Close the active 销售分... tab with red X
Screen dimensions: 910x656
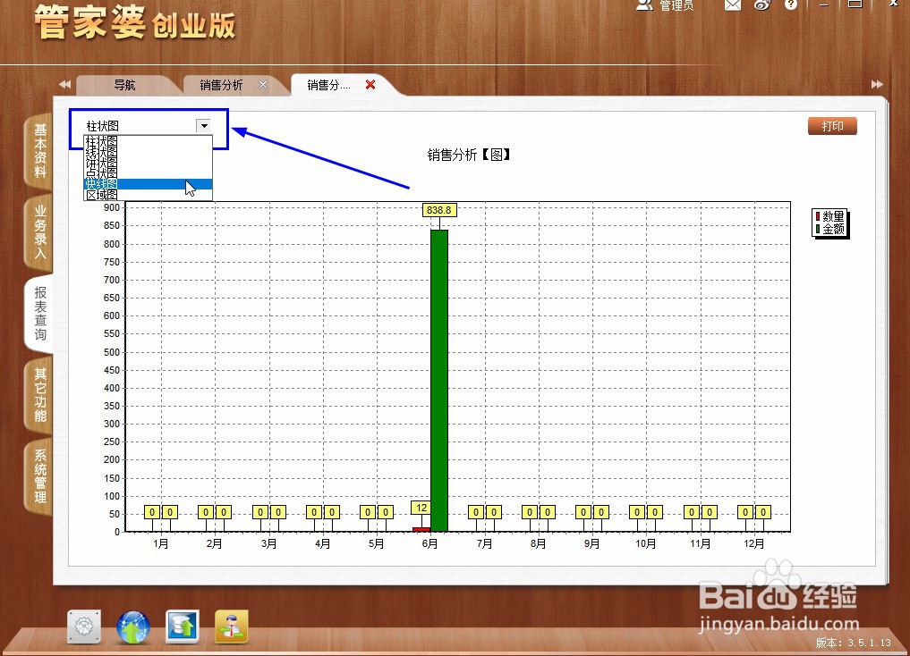coord(370,85)
